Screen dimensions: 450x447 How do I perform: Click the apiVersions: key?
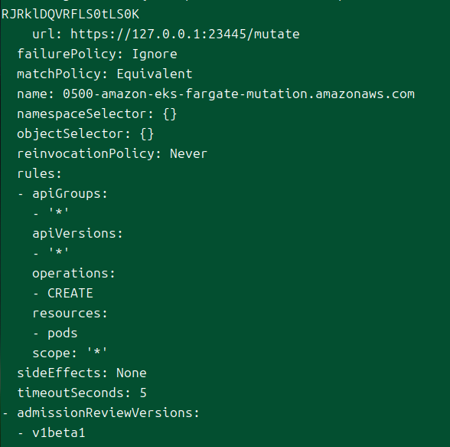(77, 233)
